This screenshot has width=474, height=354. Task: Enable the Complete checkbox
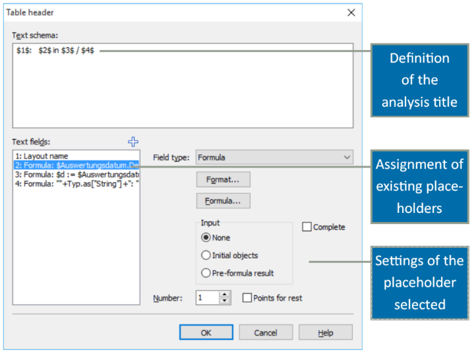(x=307, y=227)
